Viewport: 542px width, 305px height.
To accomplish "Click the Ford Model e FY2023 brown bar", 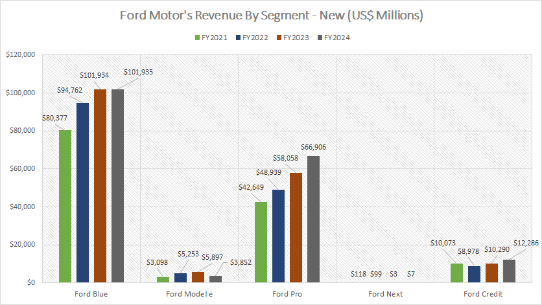I will pos(198,277).
